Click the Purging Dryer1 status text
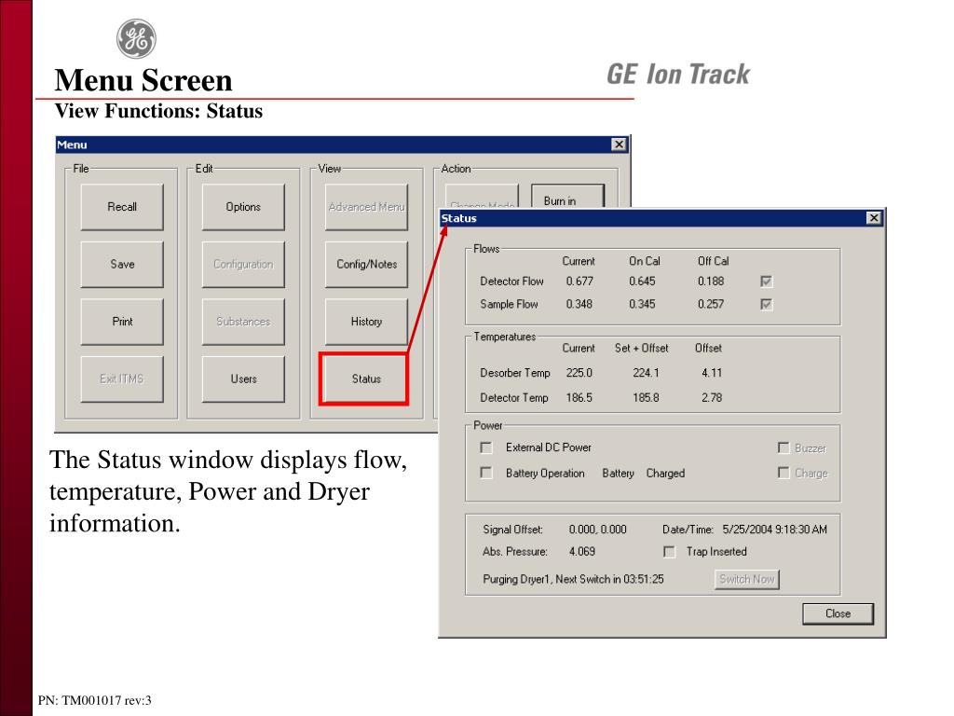 (x=573, y=579)
